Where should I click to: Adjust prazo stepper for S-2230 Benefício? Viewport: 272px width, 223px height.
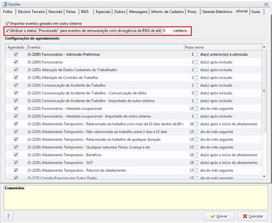[x=197, y=155]
